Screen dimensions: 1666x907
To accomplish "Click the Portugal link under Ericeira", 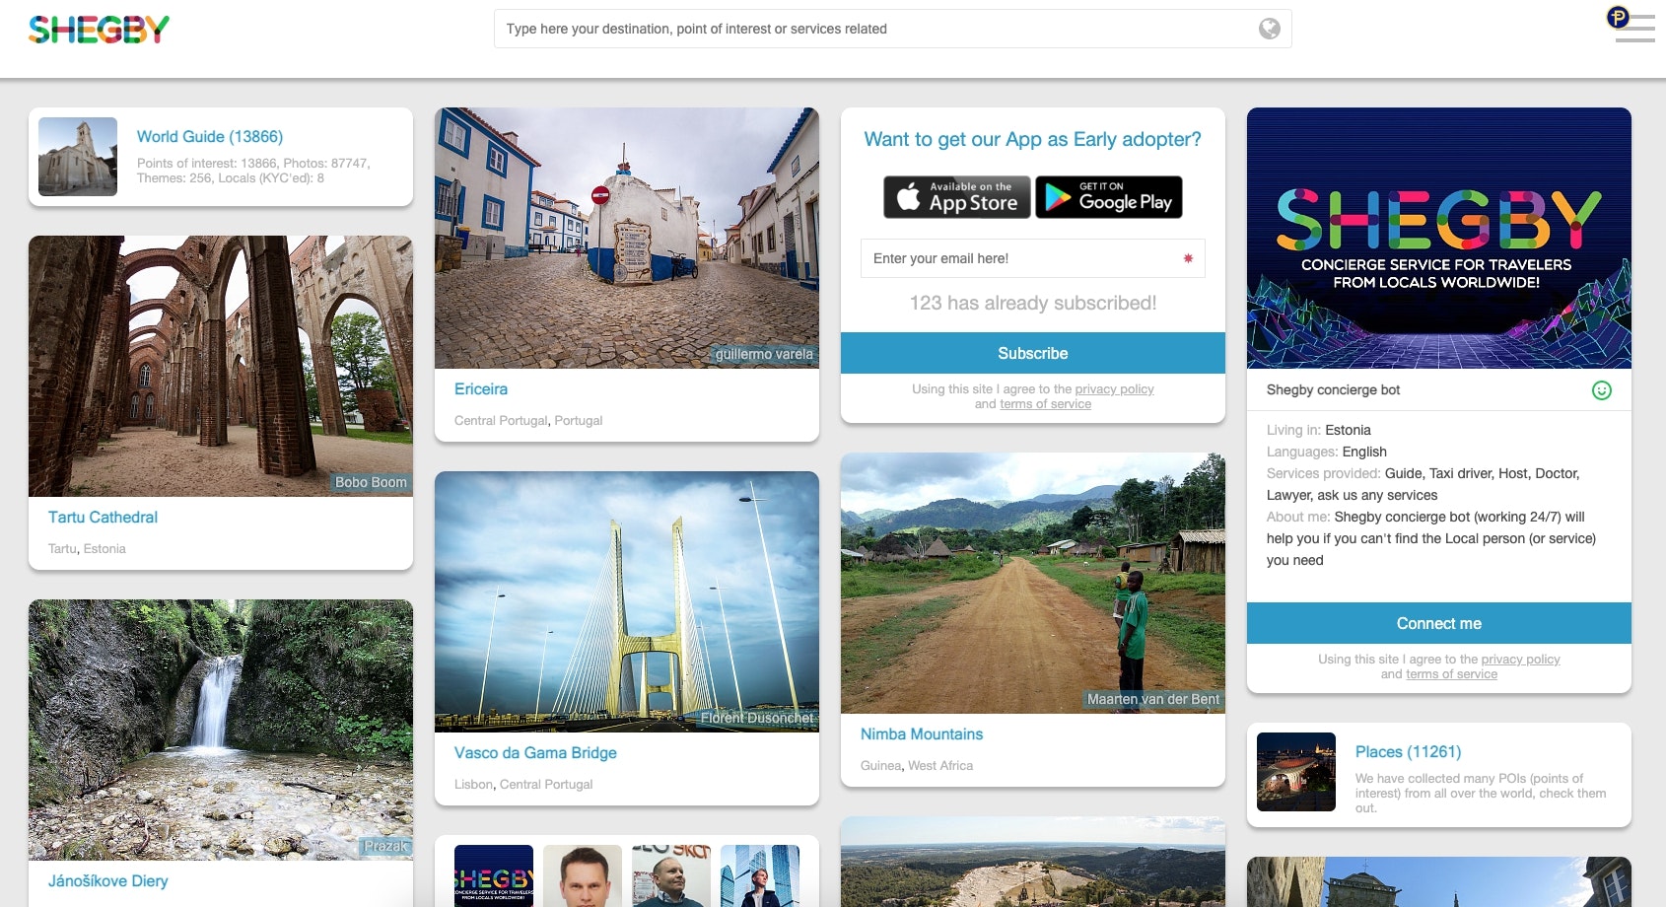I will [x=579, y=421].
